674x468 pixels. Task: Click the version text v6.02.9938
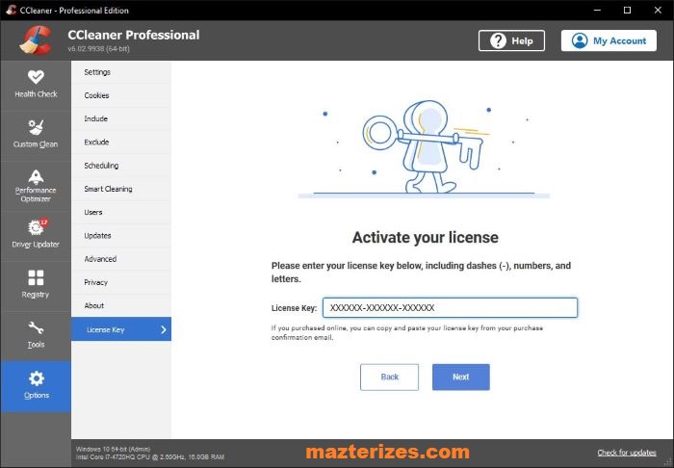(98, 48)
